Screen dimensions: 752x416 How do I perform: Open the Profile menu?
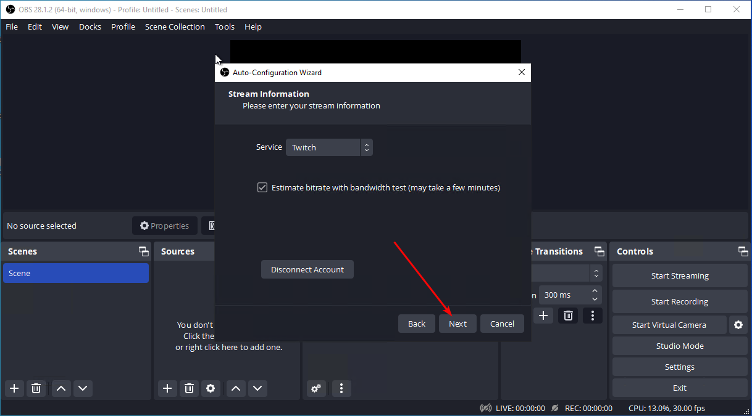coord(123,27)
